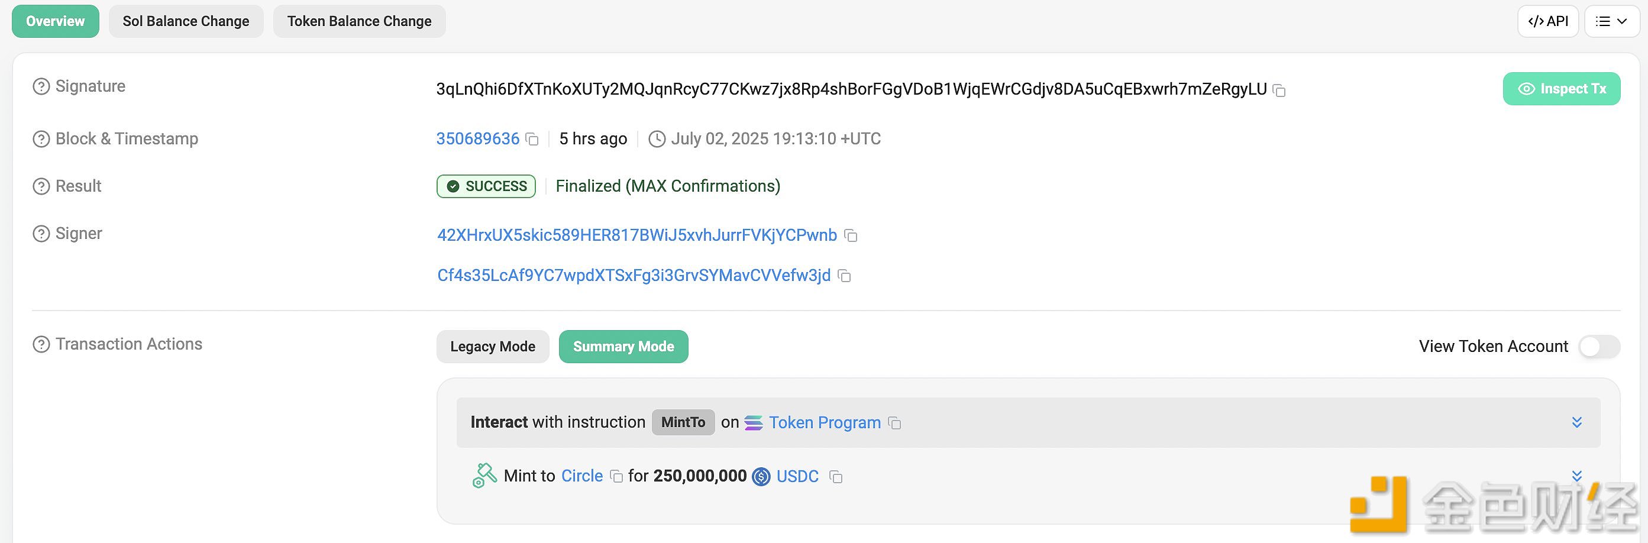The width and height of the screenshot is (1648, 543).
Task: Open the Token Balance Change tab
Action: (x=359, y=22)
